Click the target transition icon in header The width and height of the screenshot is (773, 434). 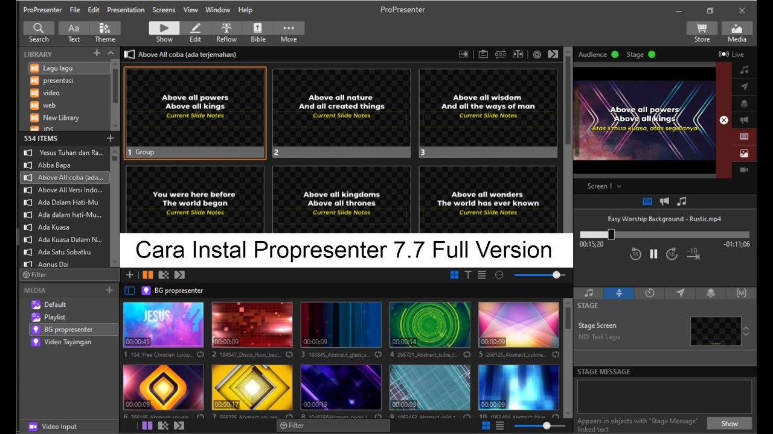pyautogui.click(x=537, y=54)
